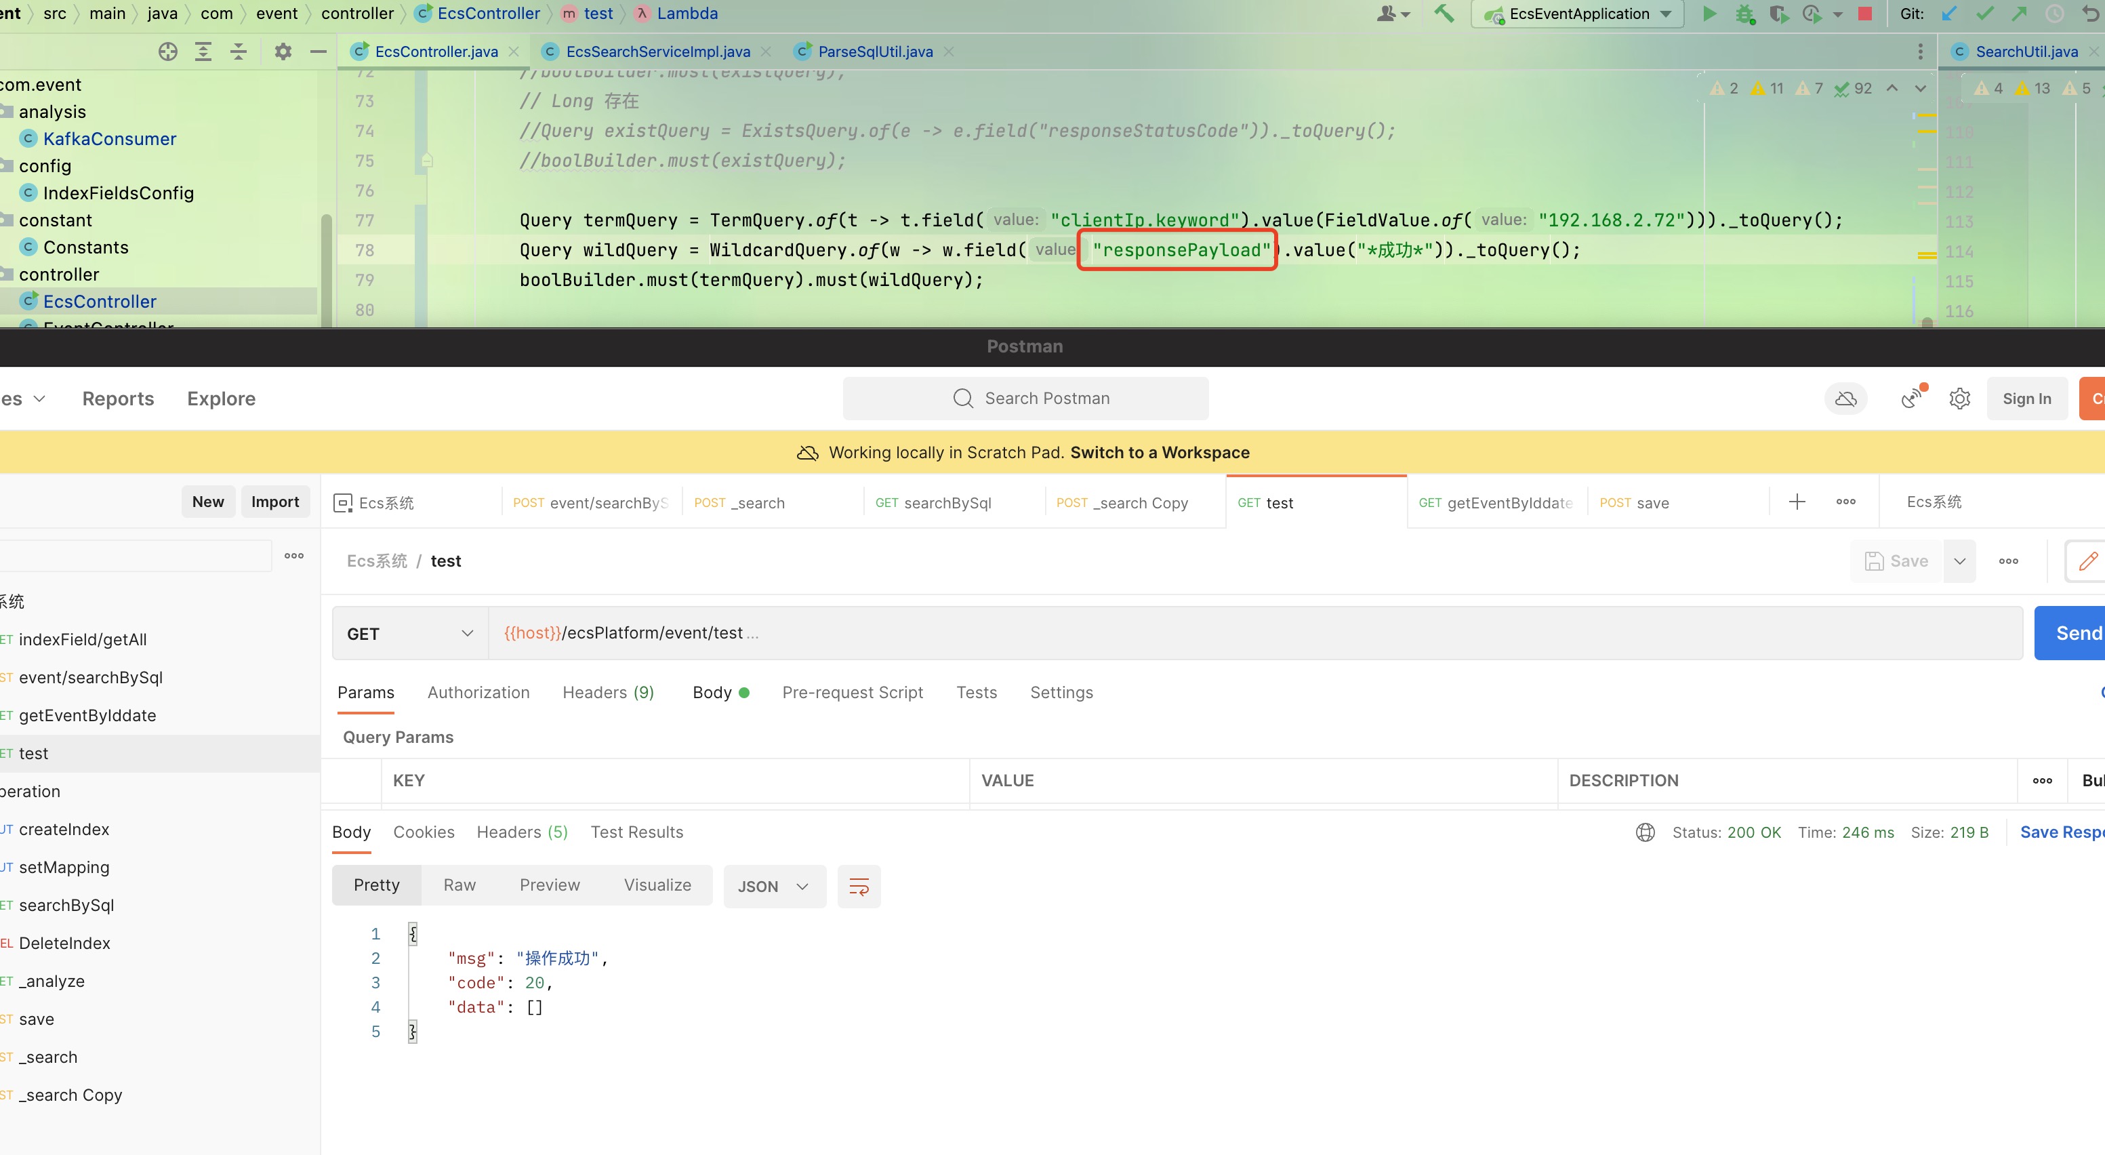Click request URL input field
This screenshot has width=2105, height=1155.
tap(1255, 634)
